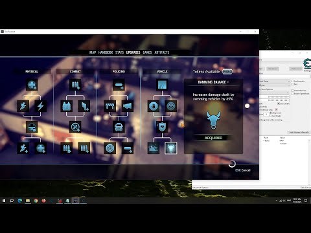Open Advanced Options at Cheat Engine bottom
This screenshot has width=311, height=233.
pos(200,188)
